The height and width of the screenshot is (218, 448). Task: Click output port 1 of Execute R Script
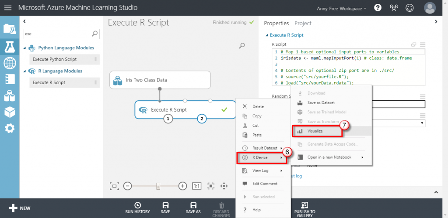[168, 119]
